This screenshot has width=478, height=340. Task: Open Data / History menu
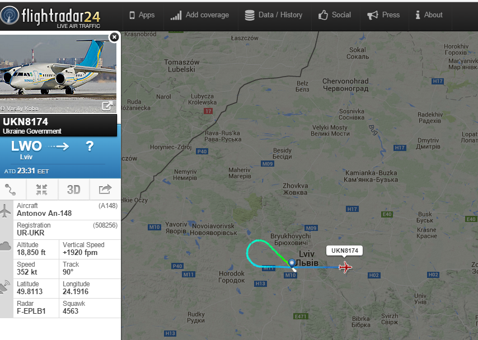[x=274, y=15]
